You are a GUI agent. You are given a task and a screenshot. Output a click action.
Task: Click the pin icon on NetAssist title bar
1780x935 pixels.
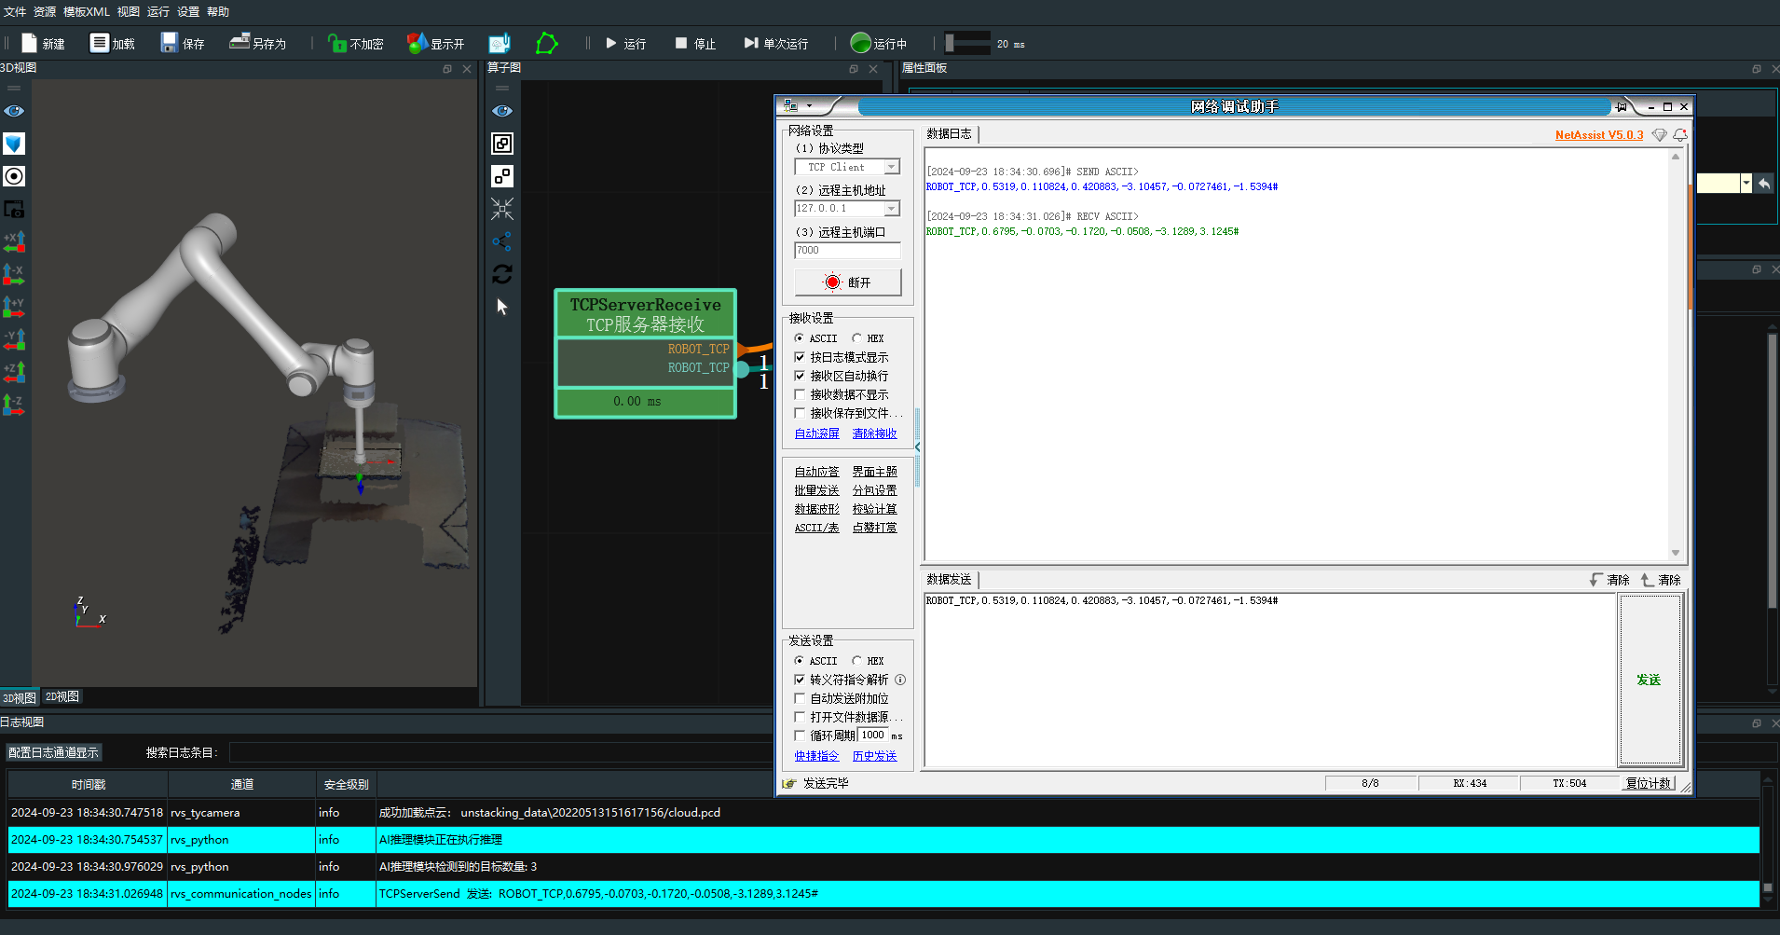[1622, 106]
